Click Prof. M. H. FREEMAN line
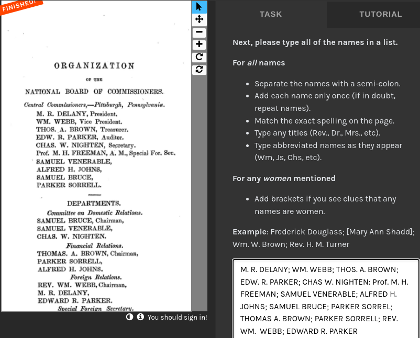The height and width of the screenshot is (338, 420). (x=106, y=153)
